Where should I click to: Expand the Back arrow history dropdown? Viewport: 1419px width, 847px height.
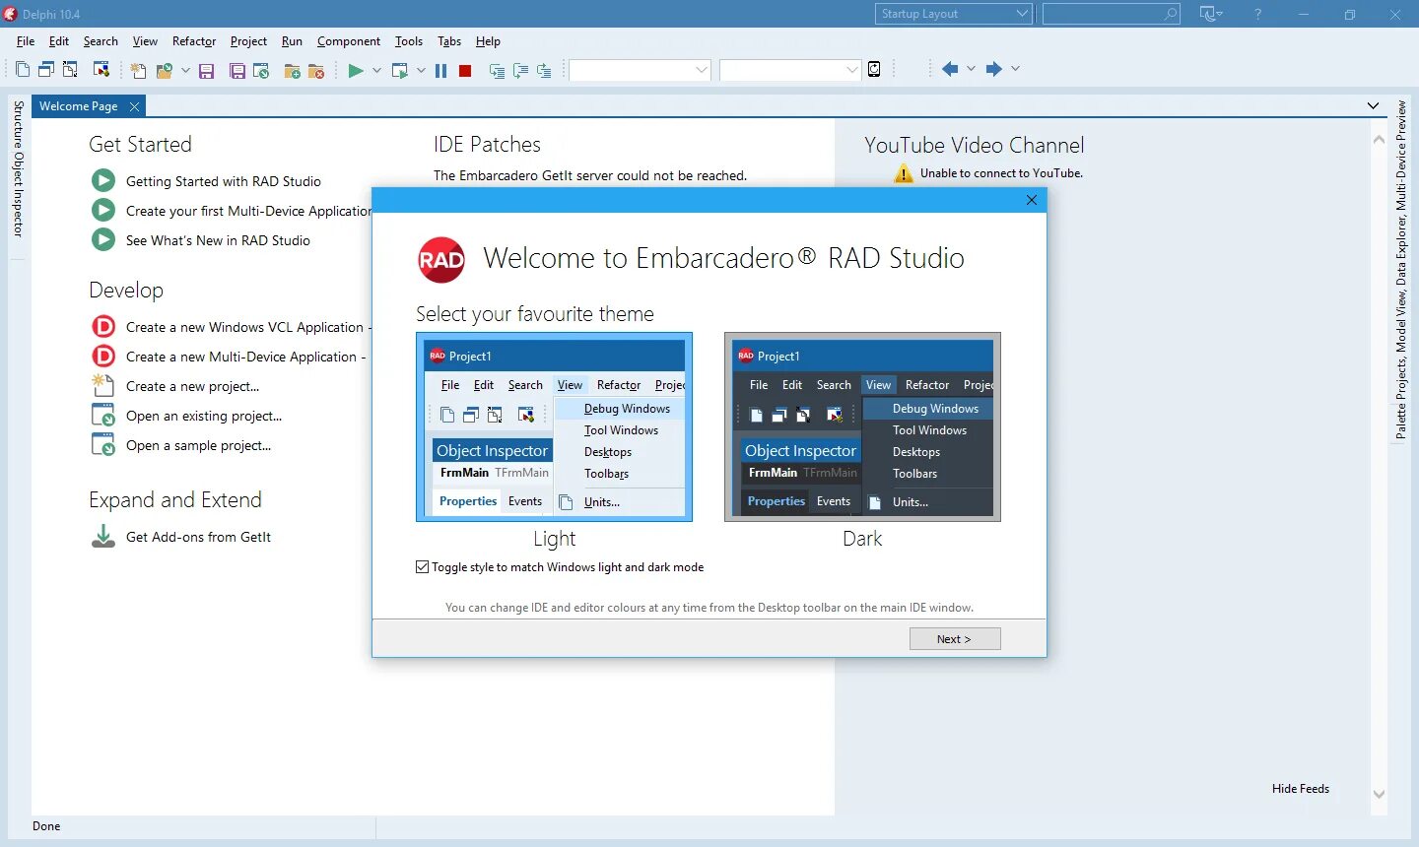point(971,69)
